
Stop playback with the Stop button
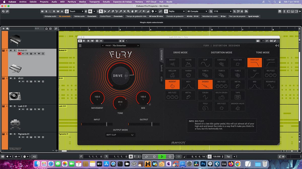point(154,156)
